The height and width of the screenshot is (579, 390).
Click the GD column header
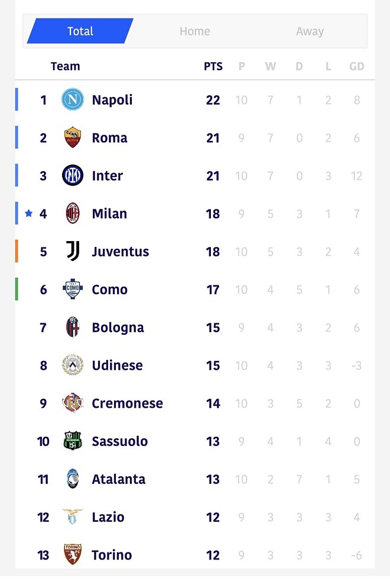click(356, 67)
